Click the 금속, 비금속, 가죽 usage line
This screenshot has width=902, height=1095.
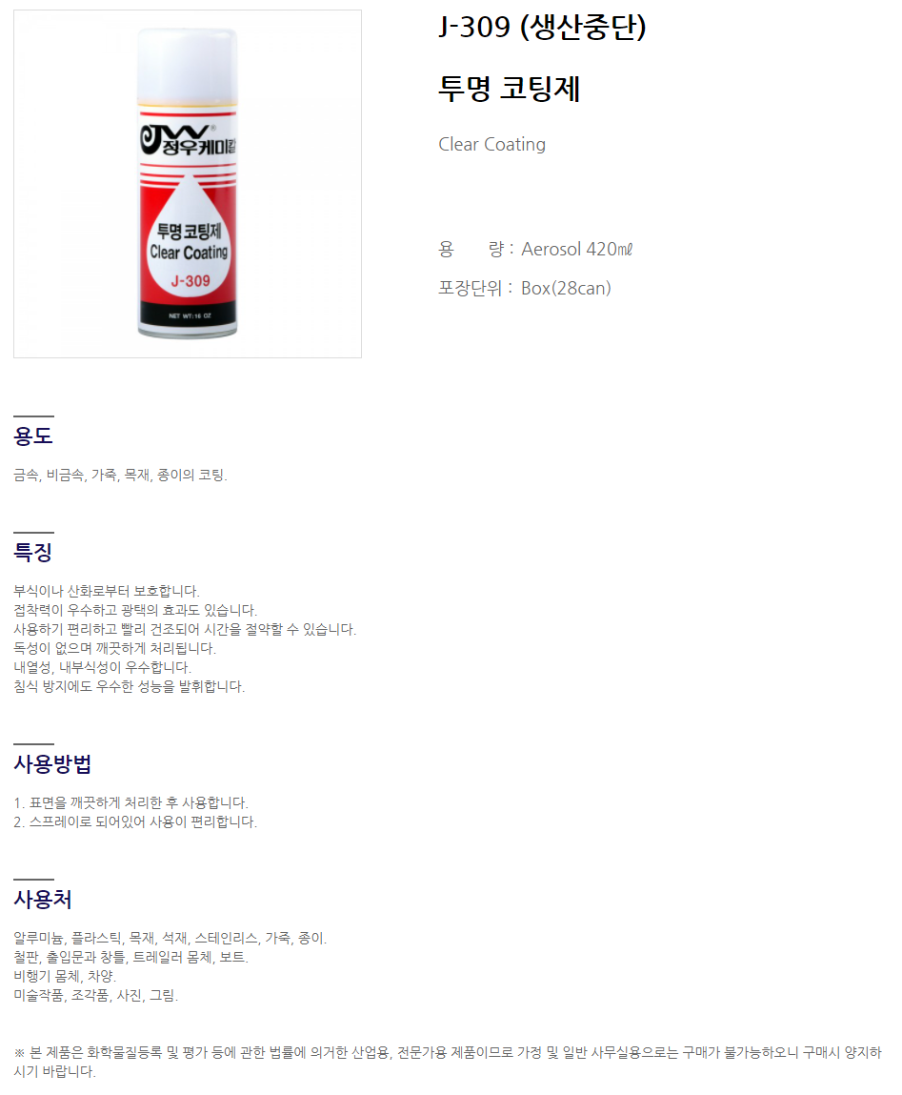tap(121, 475)
